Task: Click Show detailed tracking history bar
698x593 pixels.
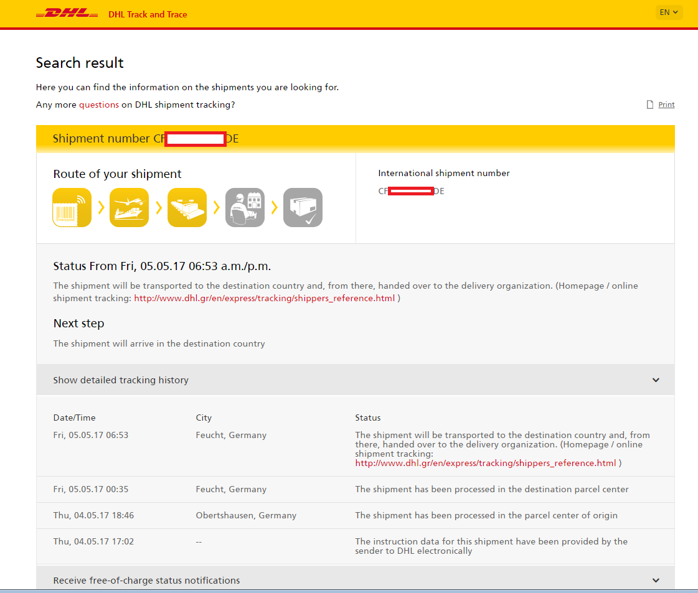Action: click(x=121, y=380)
